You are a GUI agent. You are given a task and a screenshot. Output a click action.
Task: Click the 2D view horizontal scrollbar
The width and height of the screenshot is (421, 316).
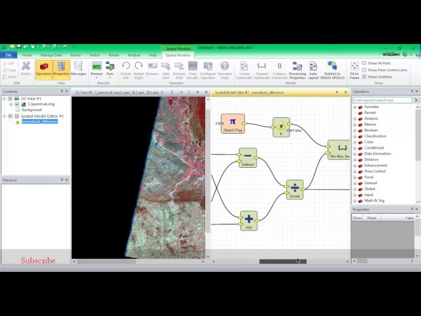click(139, 261)
